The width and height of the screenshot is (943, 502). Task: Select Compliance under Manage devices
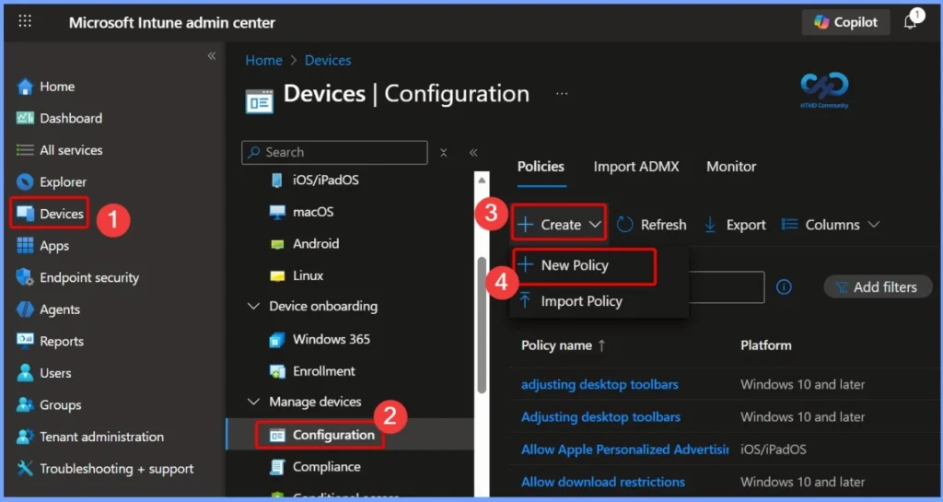tap(327, 466)
